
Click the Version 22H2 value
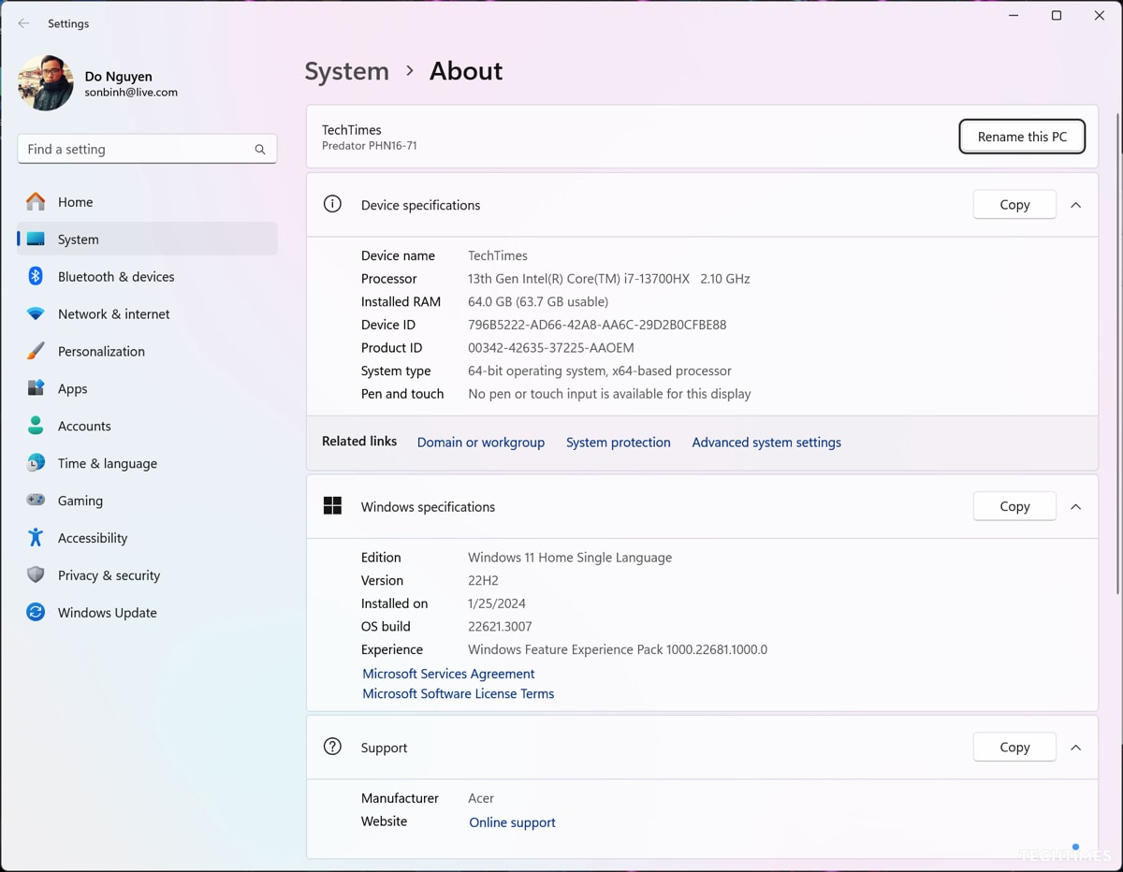click(x=483, y=580)
